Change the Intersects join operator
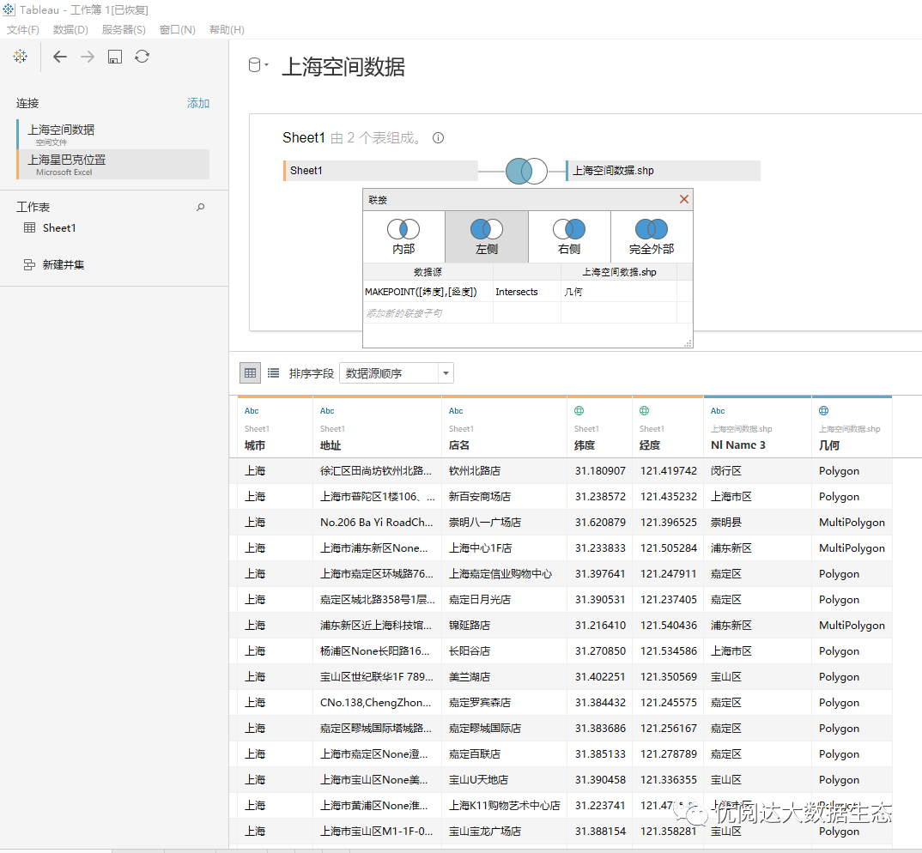Screen dimensions: 922x853 point(527,292)
